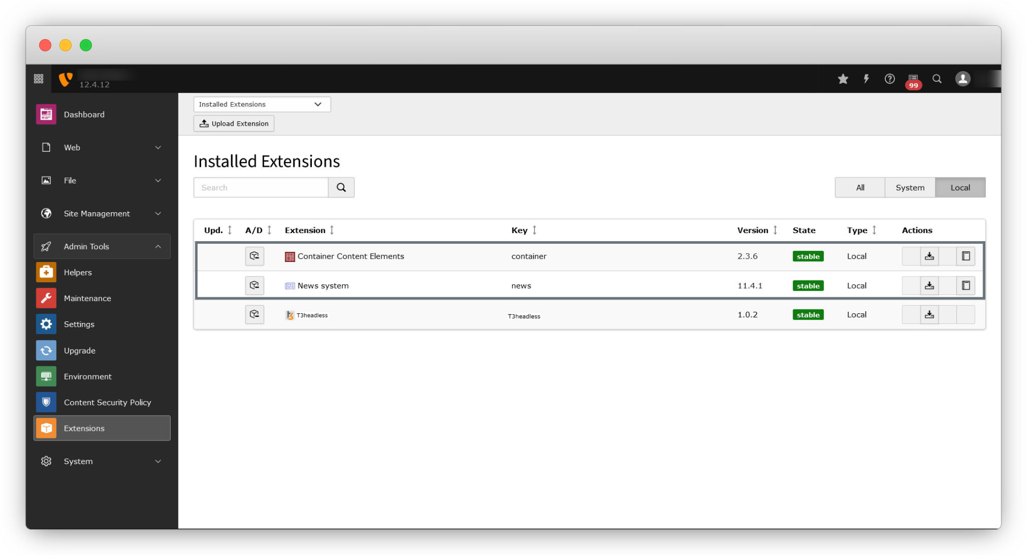Viewport: 1027px width, 555px height.
Task: Select the All extensions filter tab
Action: click(x=860, y=188)
